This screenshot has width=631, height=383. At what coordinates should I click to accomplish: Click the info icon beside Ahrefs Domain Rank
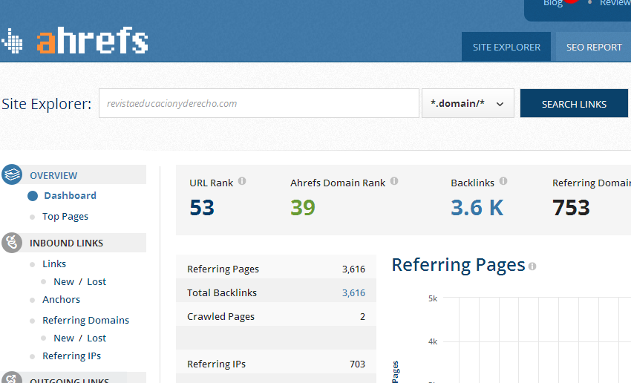pos(394,181)
